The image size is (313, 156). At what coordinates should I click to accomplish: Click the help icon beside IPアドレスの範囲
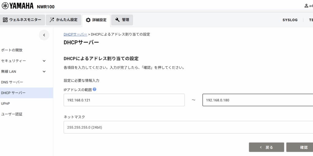(94, 89)
